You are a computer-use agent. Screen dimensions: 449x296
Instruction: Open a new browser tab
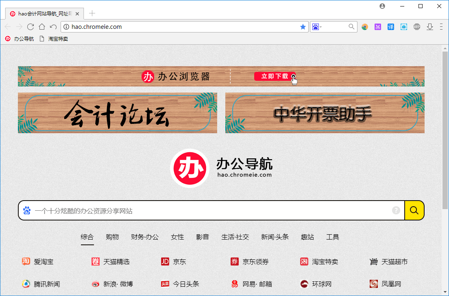click(92, 13)
